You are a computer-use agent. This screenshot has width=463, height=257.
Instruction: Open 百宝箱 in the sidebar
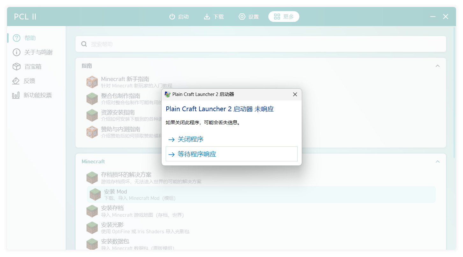[x=36, y=67]
